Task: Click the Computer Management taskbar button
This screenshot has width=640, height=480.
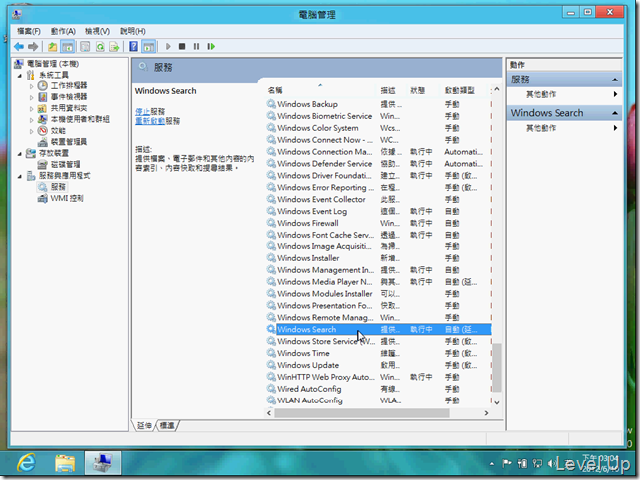Action: [103, 463]
